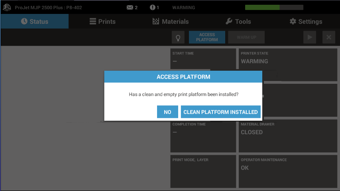Confirm with Clean Platform Installed button

coord(220,112)
